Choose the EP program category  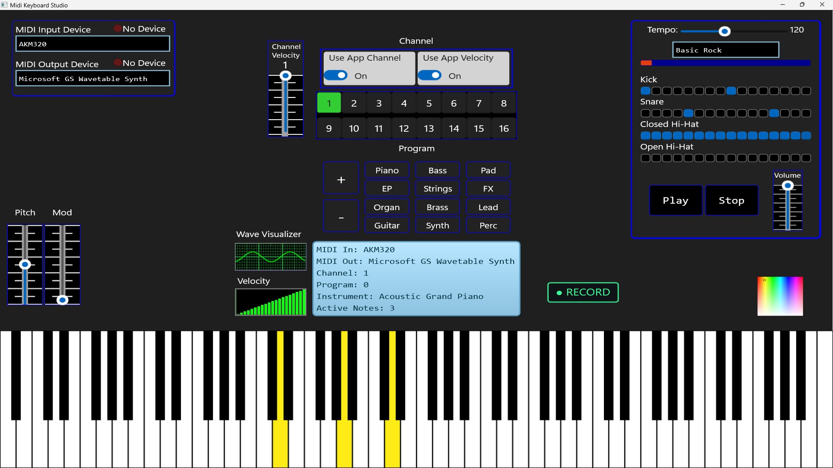[x=387, y=188]
